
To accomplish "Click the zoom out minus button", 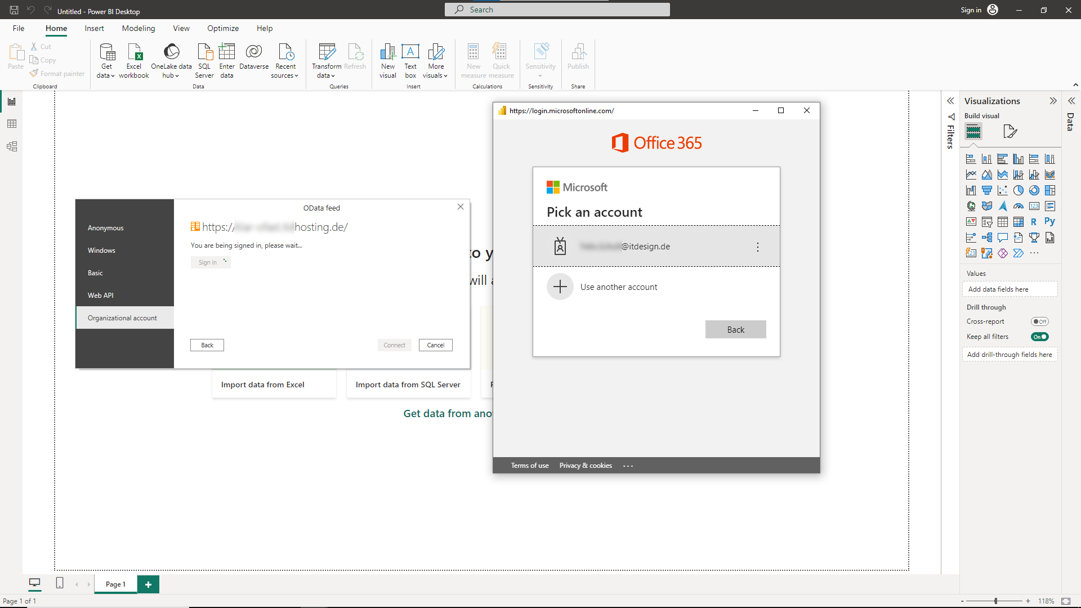I will click(963, 601).
